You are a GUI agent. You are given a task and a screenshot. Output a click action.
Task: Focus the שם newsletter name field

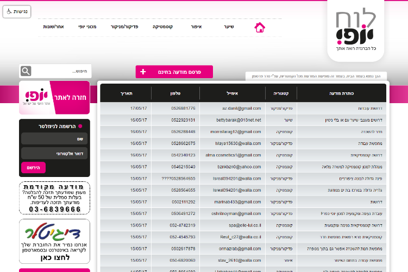pyautogui.click(x=54, y=138)
